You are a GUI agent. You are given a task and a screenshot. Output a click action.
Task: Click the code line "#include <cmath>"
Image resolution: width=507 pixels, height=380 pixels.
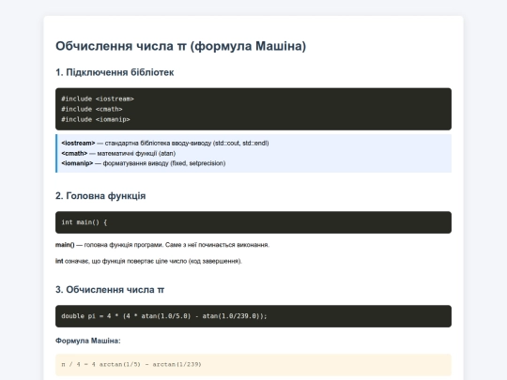(92, 109)
